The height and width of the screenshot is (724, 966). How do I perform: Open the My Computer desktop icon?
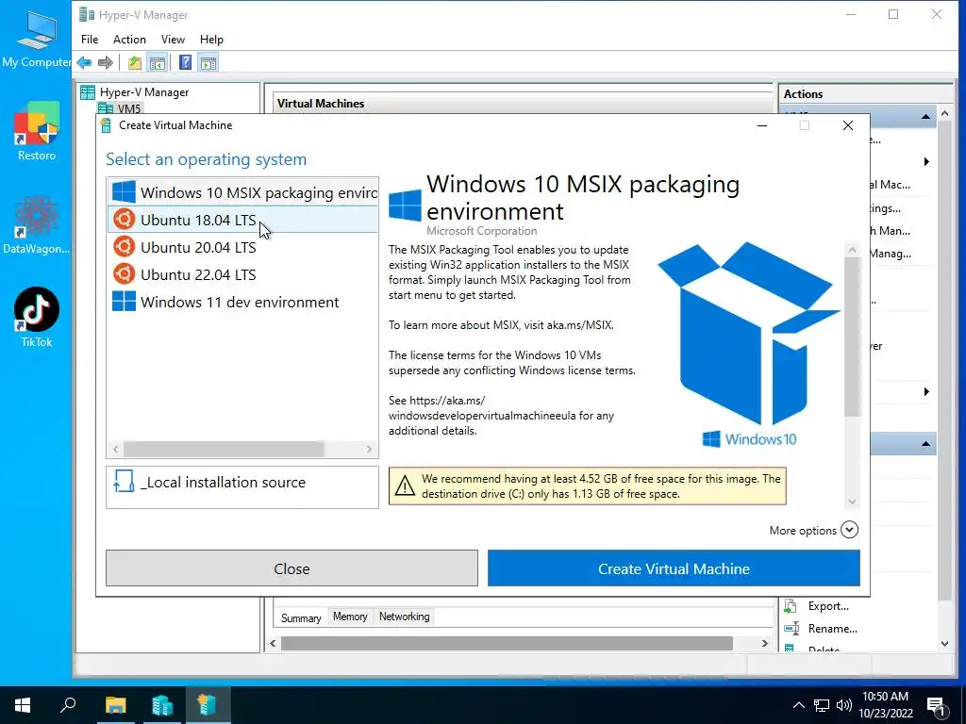[x=37, y=40]
